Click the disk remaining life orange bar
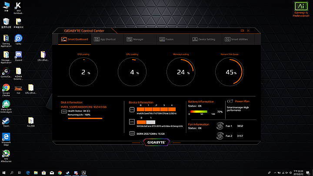Viewport: 313px width, 176px height. 85,118
